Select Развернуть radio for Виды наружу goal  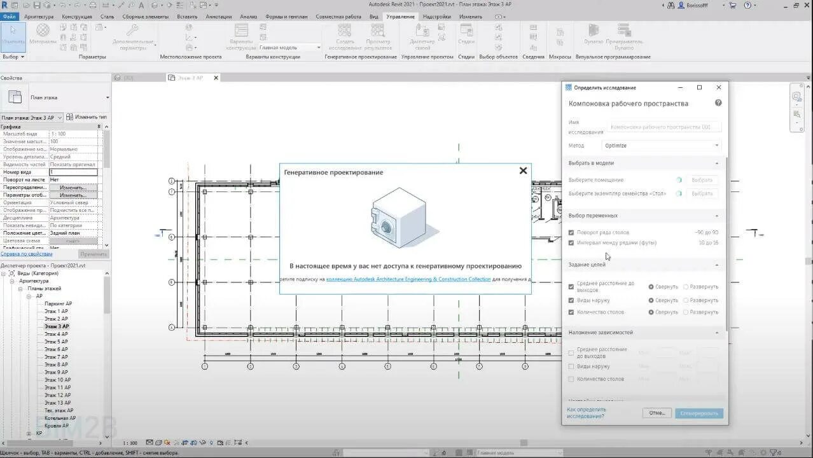coord(686,300)
